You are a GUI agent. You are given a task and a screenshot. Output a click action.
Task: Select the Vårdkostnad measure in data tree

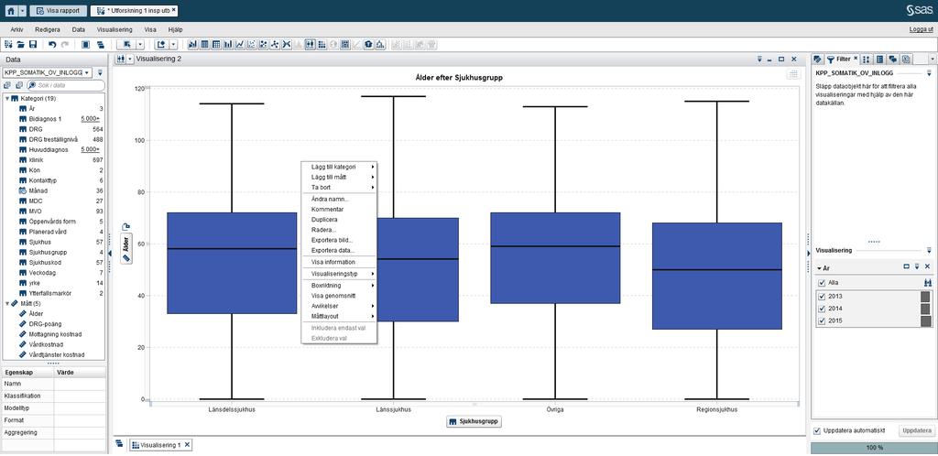[x=46, y=344]
